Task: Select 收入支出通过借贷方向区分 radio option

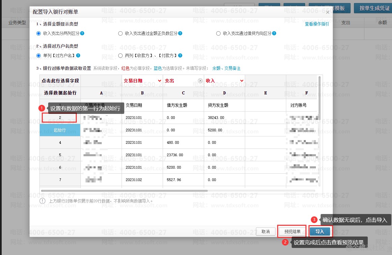Action: (x=219, y=34)
